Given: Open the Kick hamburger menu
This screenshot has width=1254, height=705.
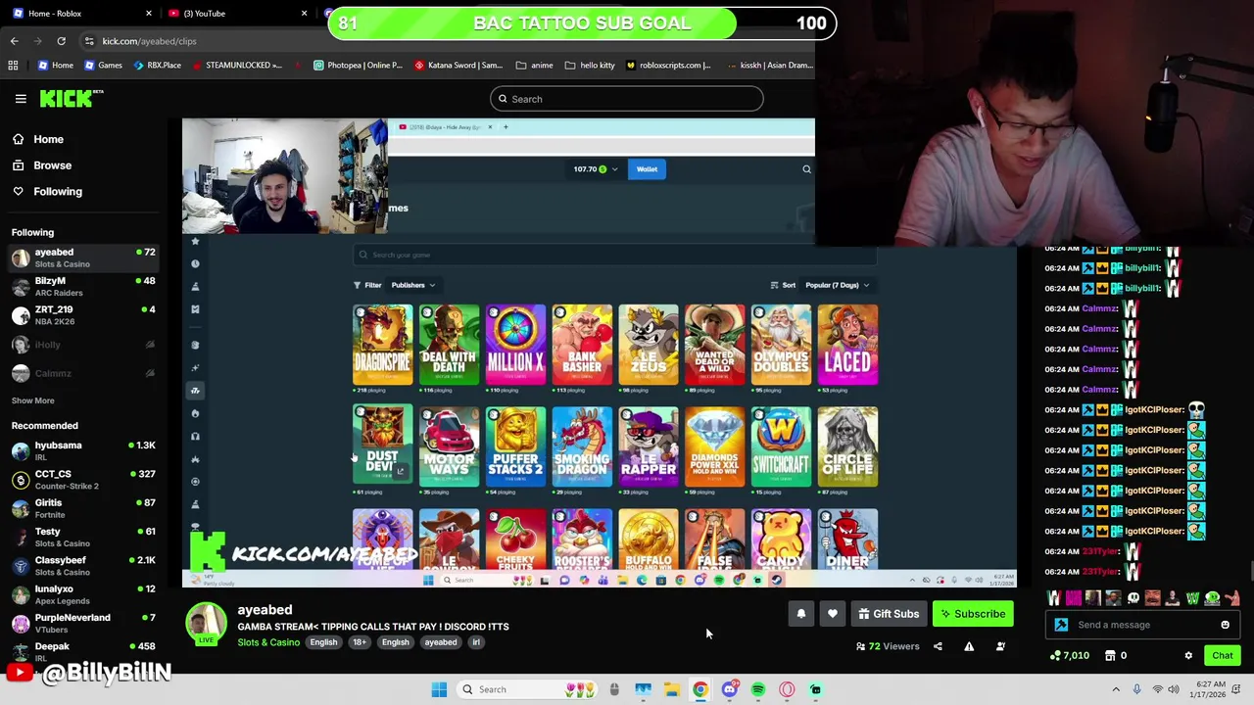Looking at the screenshot, I should [x=21, y=99].
